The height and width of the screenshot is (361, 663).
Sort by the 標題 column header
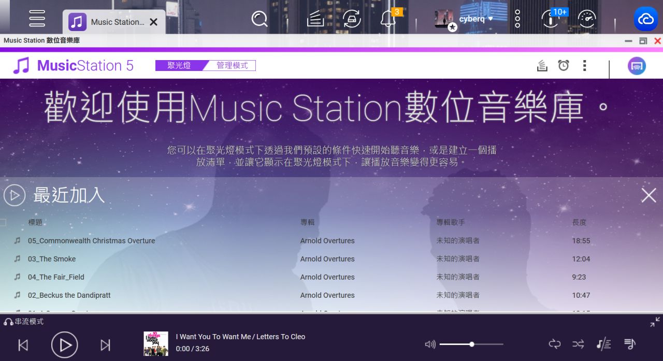click(x=35, y=223)
